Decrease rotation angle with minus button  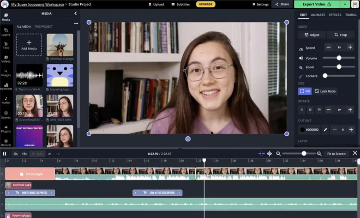[329, 110]
